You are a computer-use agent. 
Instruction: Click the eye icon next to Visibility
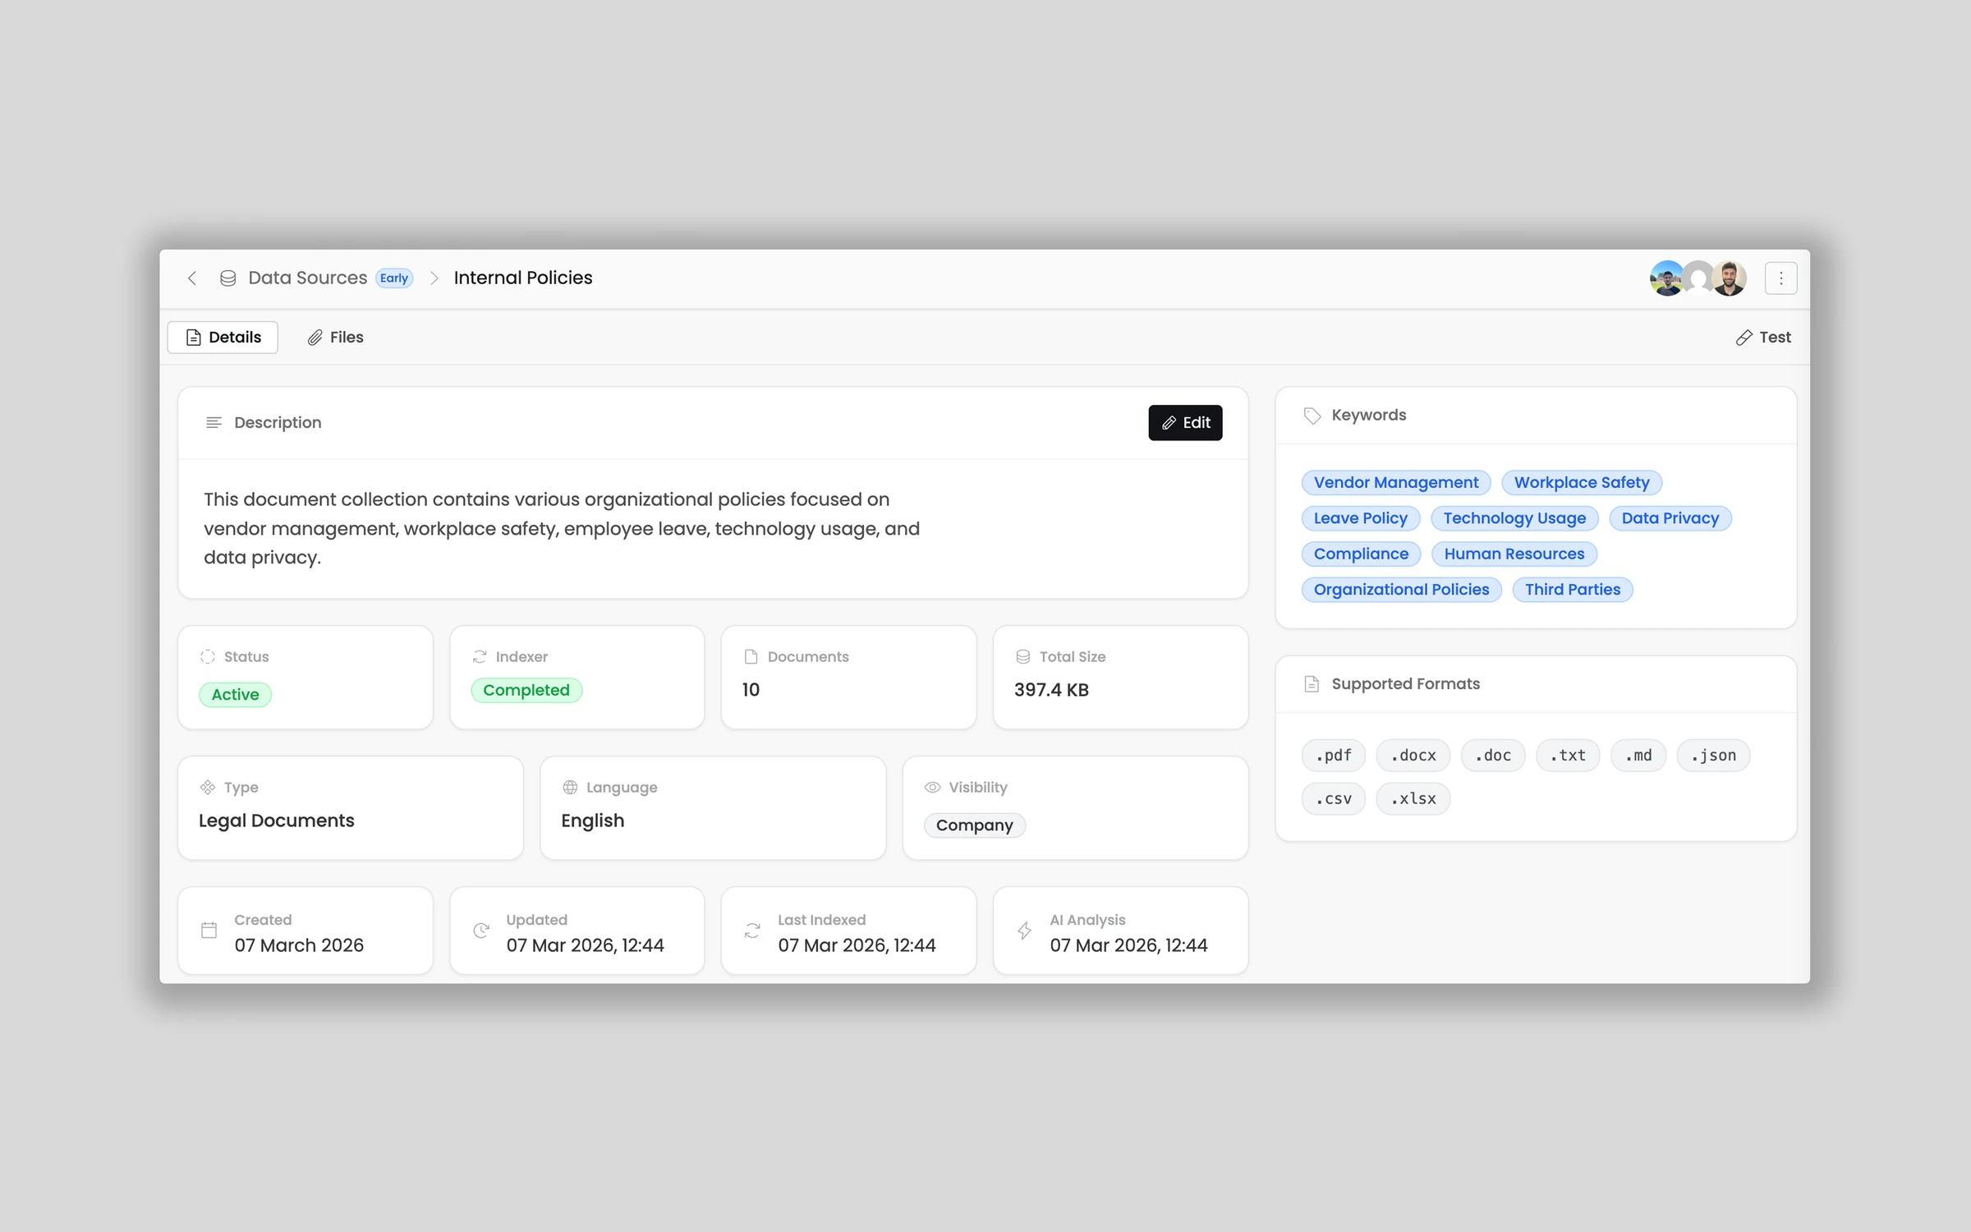tap(932, 788)
